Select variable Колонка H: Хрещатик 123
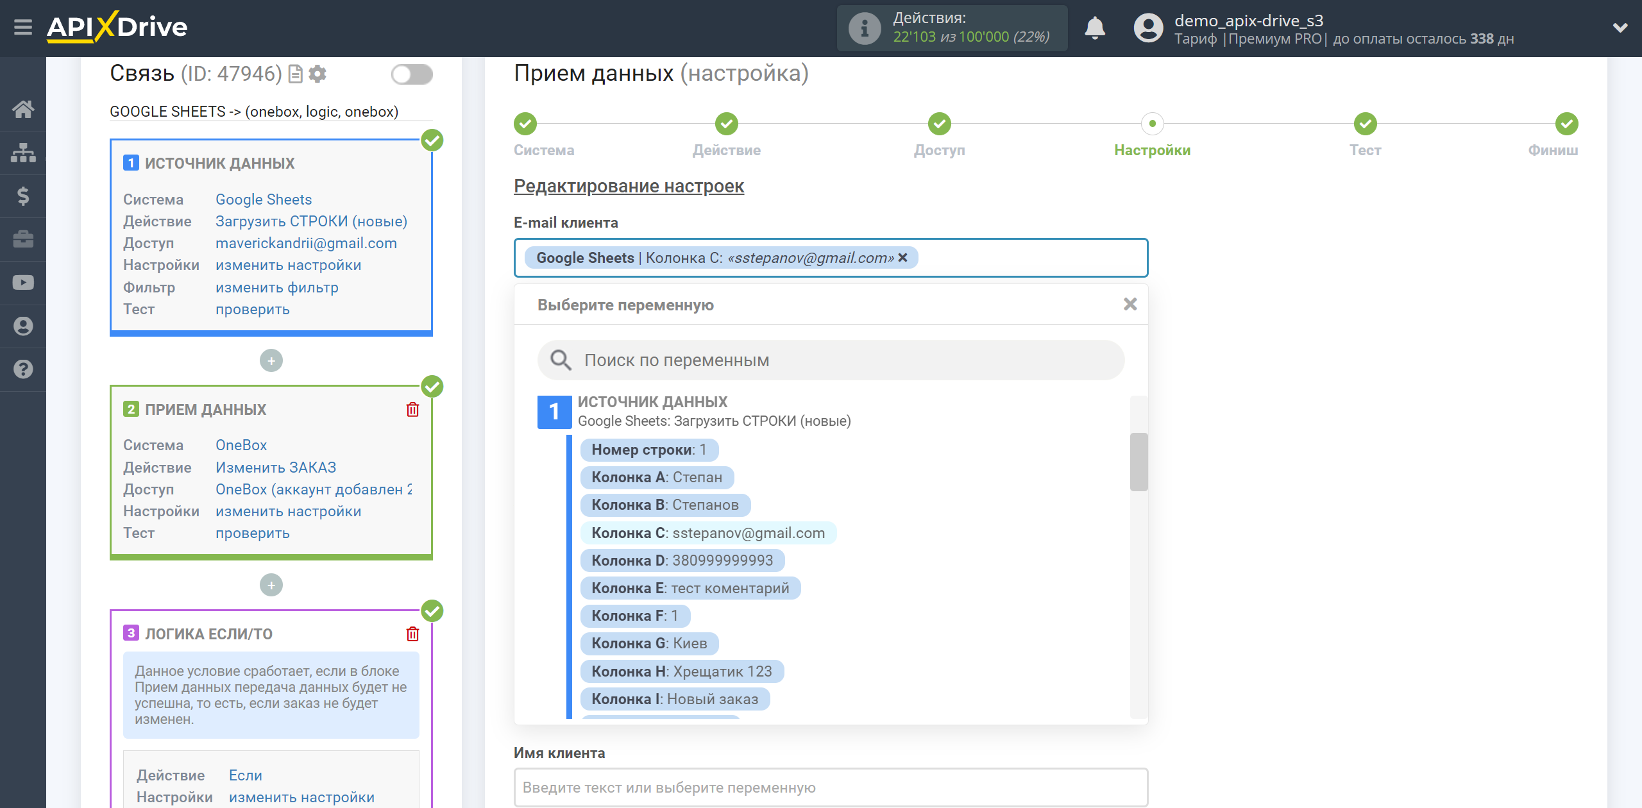 pyautogui.click(x=682, y=671)
